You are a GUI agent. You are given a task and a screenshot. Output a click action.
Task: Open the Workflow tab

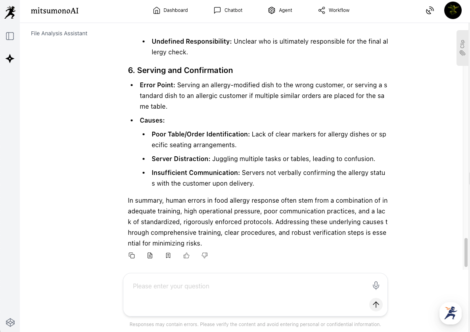pyautogui.click(x=334, y=10)
